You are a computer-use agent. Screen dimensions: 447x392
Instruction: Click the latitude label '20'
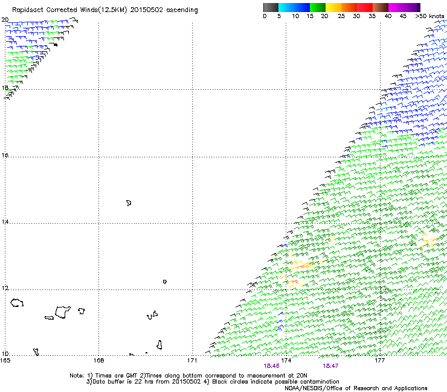[5, 20]
